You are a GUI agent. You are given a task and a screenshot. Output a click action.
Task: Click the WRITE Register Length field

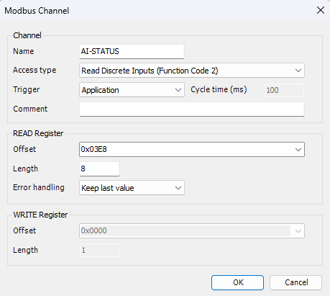point(99,250)
